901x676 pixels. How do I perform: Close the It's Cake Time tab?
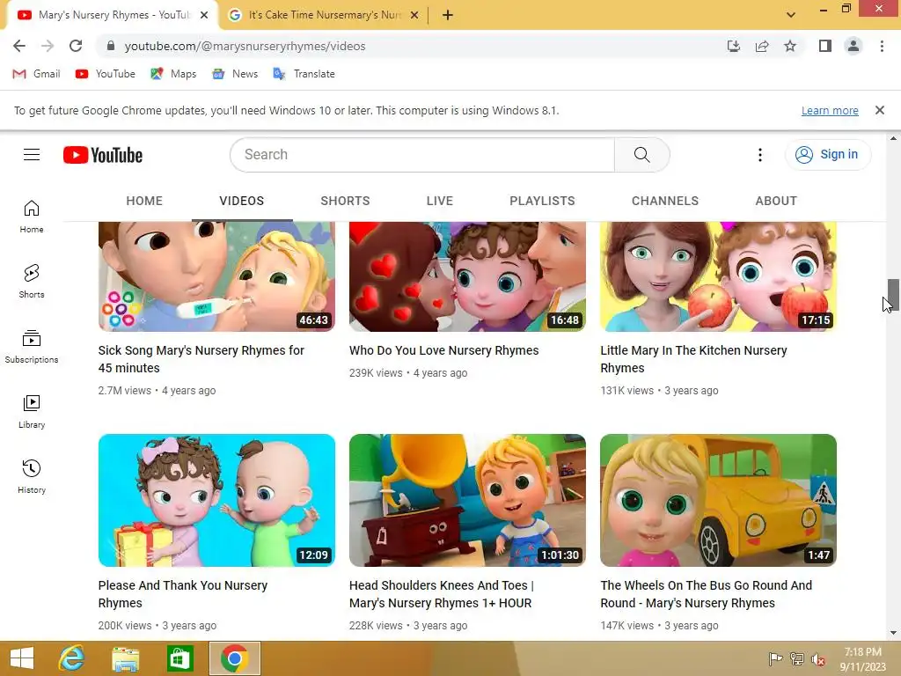[414, 15]
